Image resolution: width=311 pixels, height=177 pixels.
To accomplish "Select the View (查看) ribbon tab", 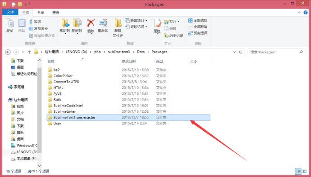I will (x=56, y=13).
